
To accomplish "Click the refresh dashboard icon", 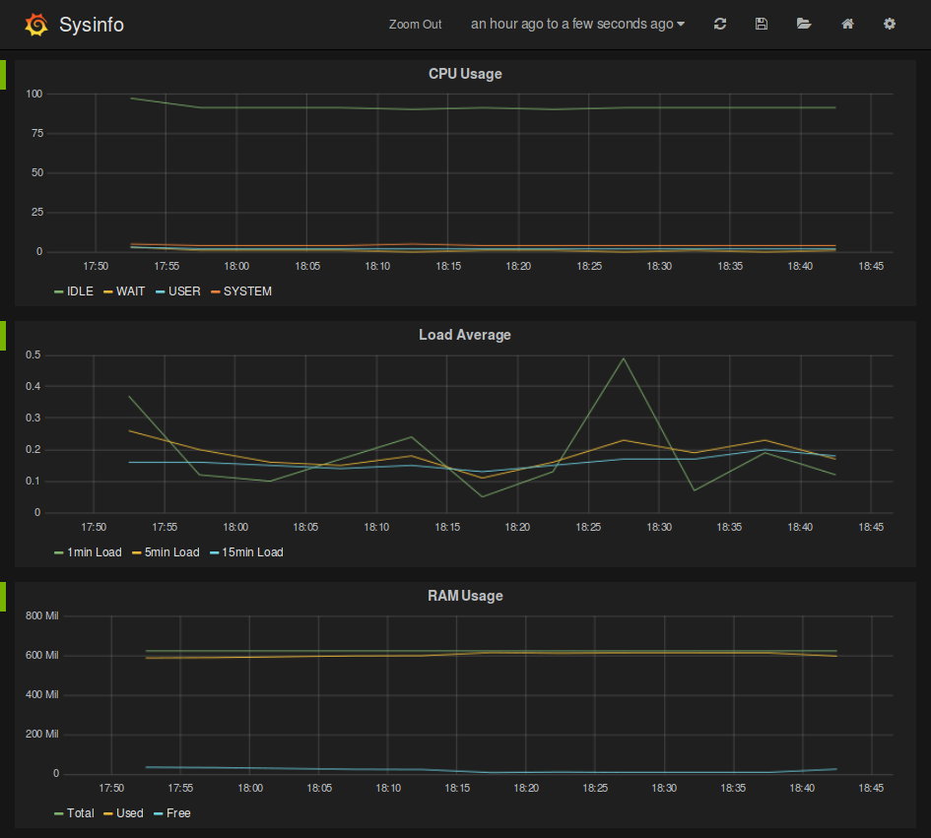I will pos(720,24).
